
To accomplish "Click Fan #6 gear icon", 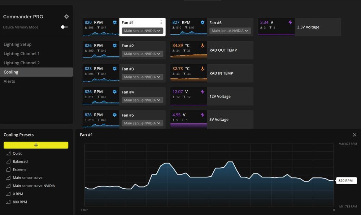I will tap(203, 22).
